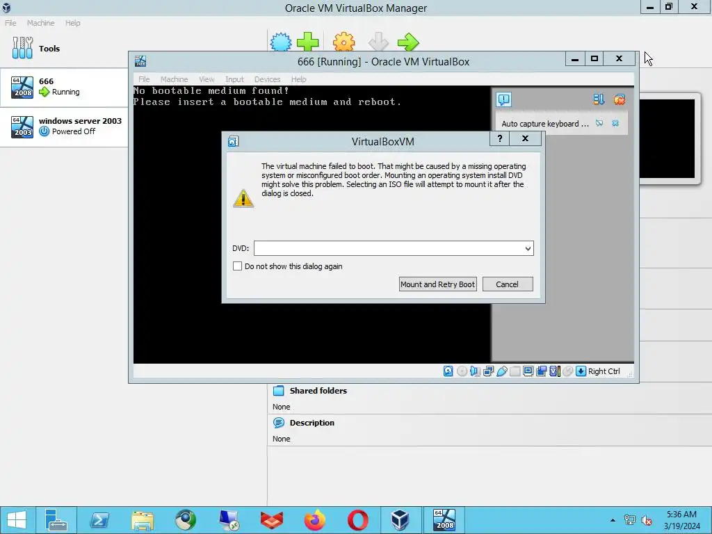Open File Explorer from the taskbar
712x534 pixels.
point(143,520)
